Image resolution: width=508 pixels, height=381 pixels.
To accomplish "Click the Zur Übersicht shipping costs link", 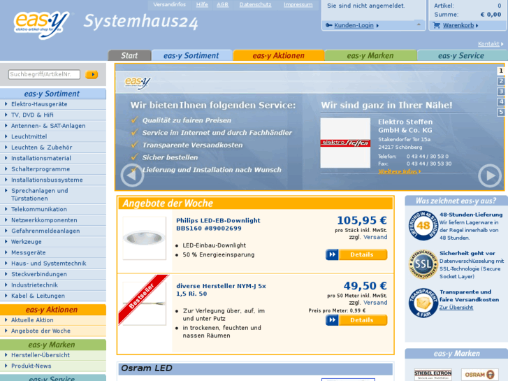I will click(456, 308).
